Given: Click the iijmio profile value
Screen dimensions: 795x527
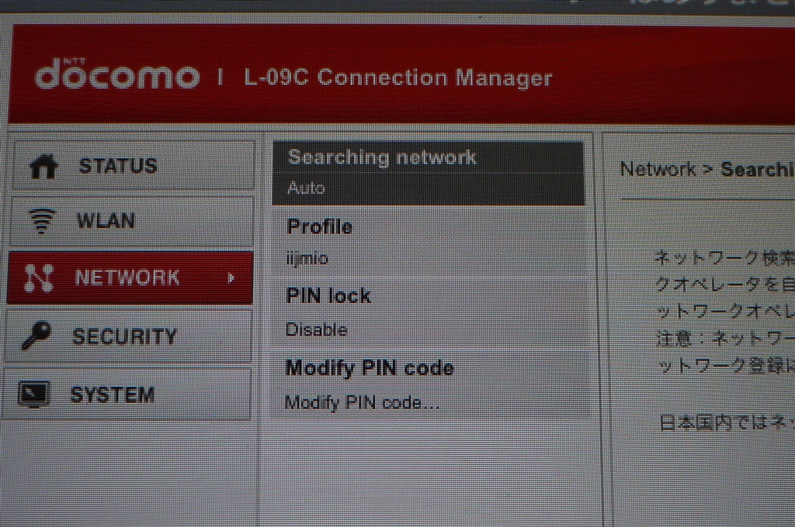Looking at the screenshot, I should click(307, 259).
